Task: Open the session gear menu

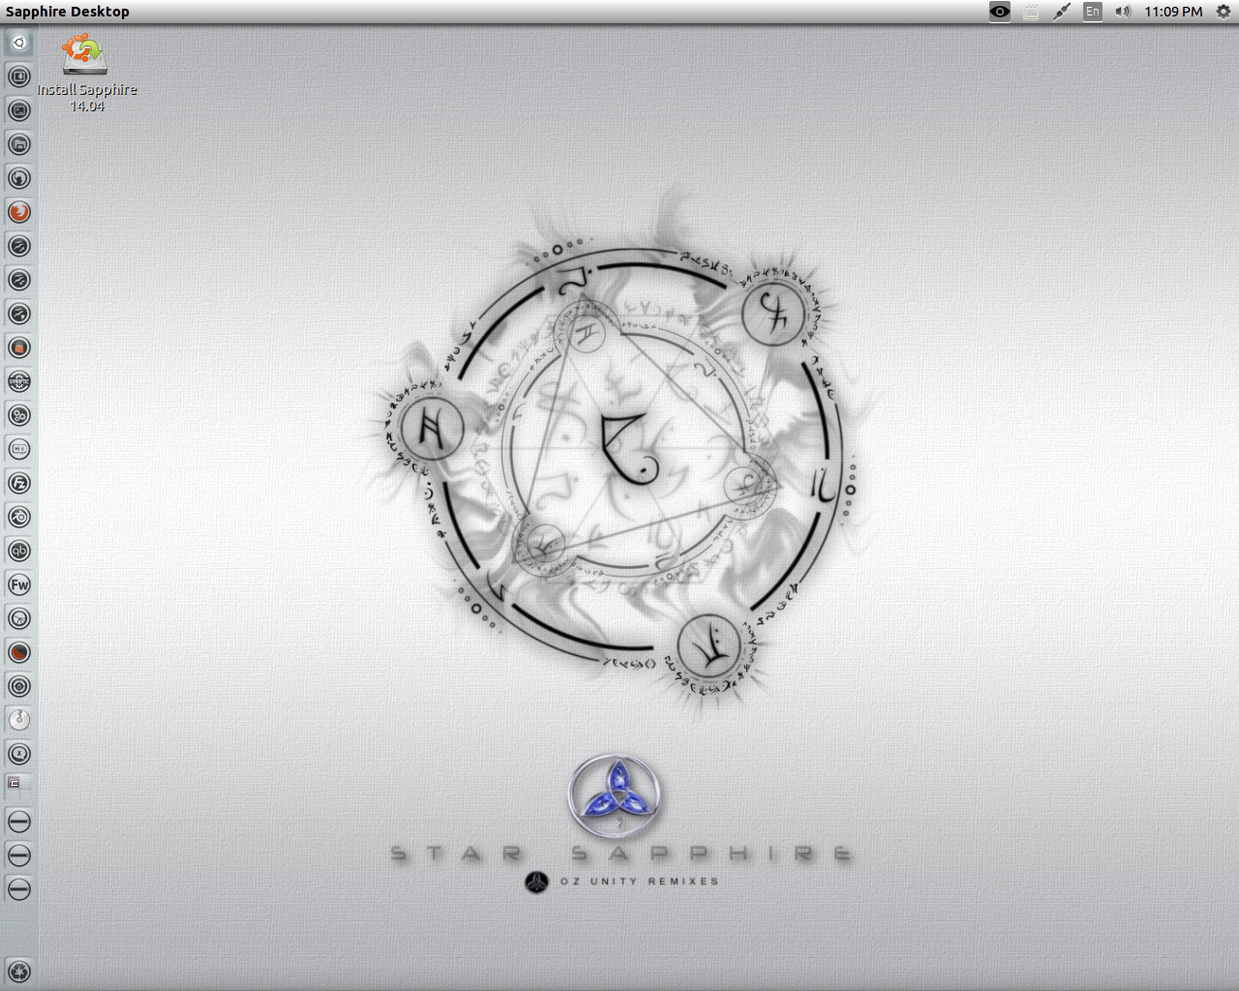Action: click(1223, 12)
